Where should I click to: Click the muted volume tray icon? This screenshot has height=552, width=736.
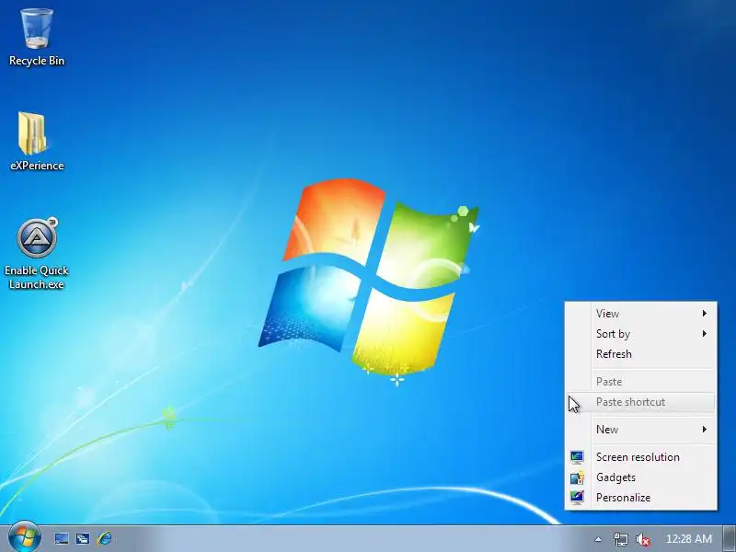click(x=642, y=539)
